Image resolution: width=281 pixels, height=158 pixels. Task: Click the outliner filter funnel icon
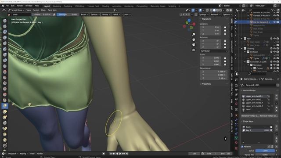(272, 10)
